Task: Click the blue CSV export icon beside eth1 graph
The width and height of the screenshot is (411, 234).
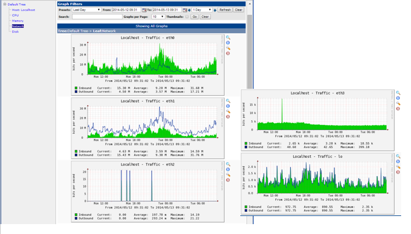Action: 228,106
